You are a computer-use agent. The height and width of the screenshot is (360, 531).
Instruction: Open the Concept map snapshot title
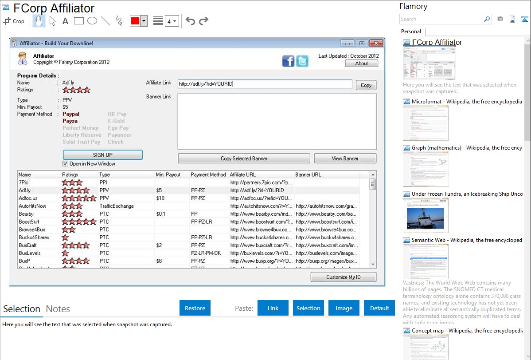(467, 330)
